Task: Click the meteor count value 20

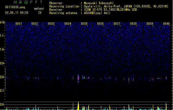Action: pyautogui.click(x=40, y=13)
